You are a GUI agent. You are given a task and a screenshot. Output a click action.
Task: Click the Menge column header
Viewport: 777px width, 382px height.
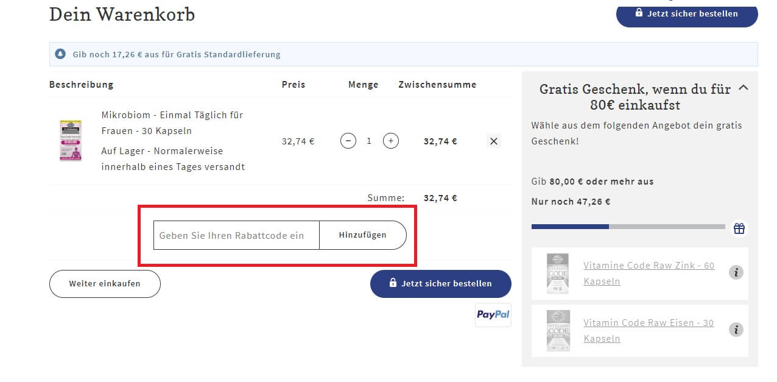point(364,85)
